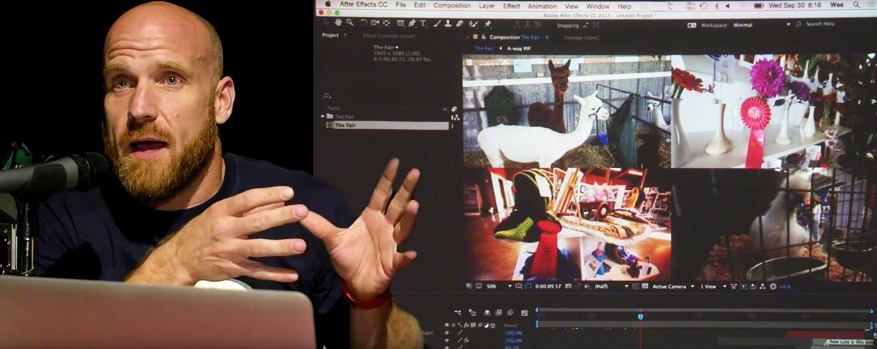Select the Pen tool
The image size is (877, 349).
411,23
